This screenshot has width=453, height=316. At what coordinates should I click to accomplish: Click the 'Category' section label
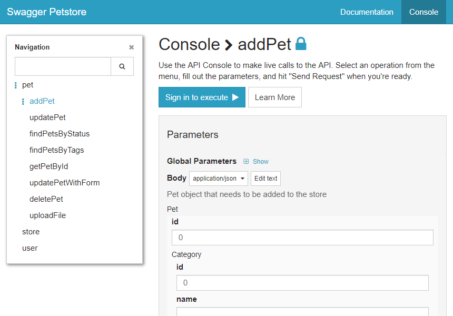pyautogui.click(x=186, y=254)
